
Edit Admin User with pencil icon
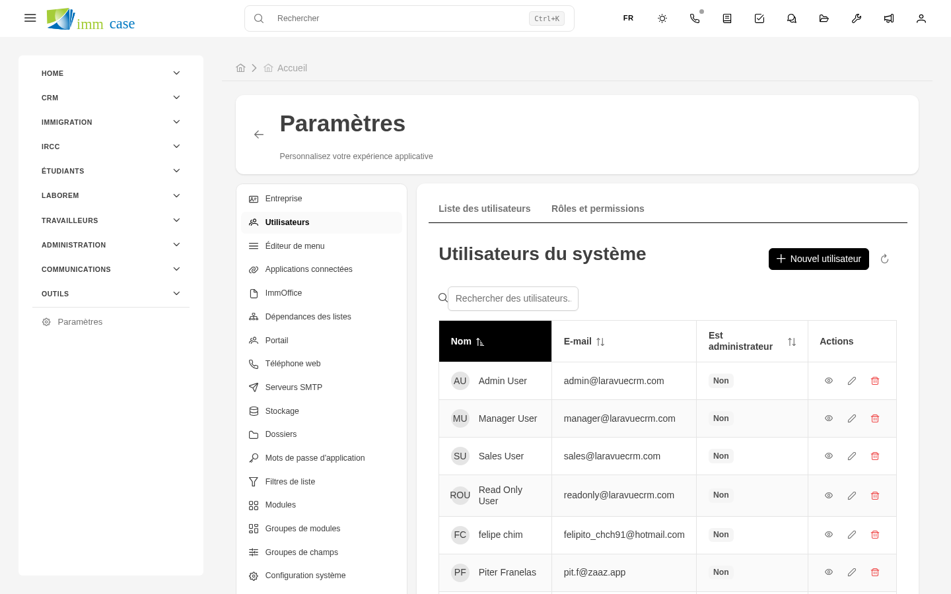(852, 381)
